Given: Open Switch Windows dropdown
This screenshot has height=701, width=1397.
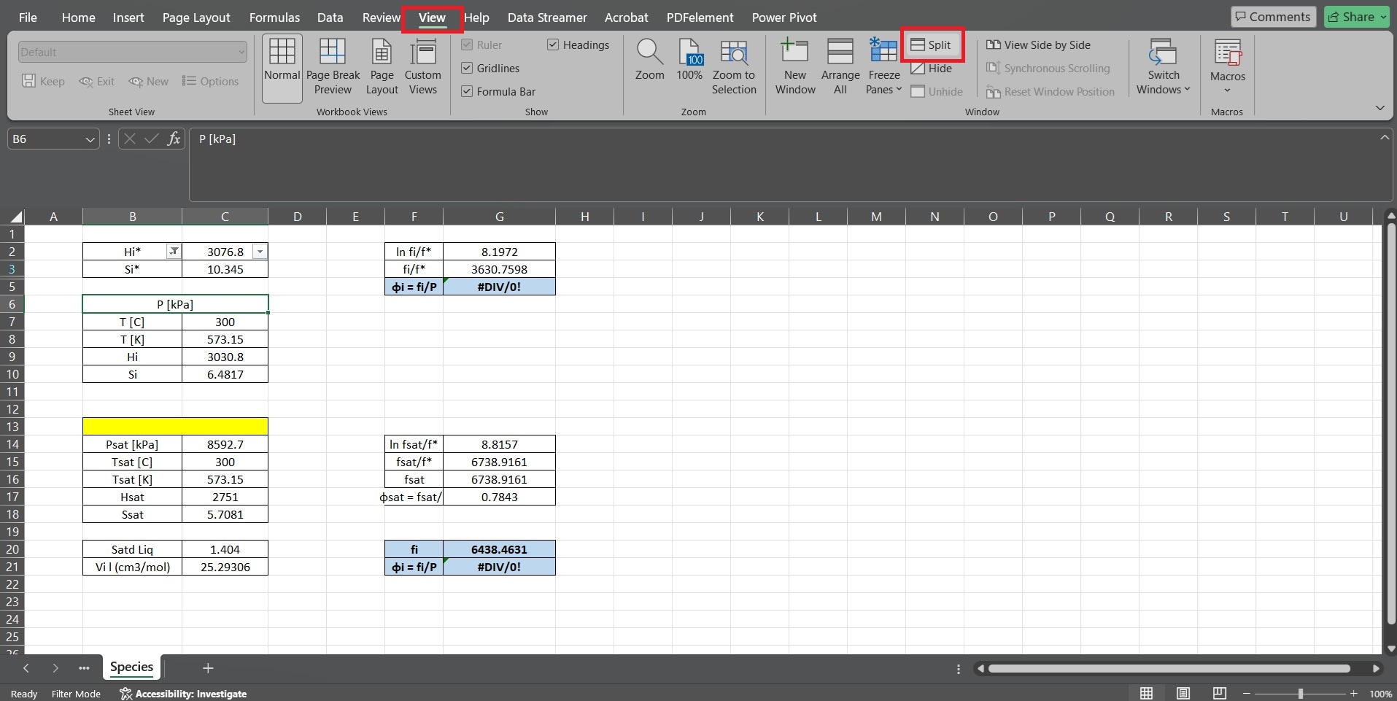Looking at the screenshot, I should 1163,67.
